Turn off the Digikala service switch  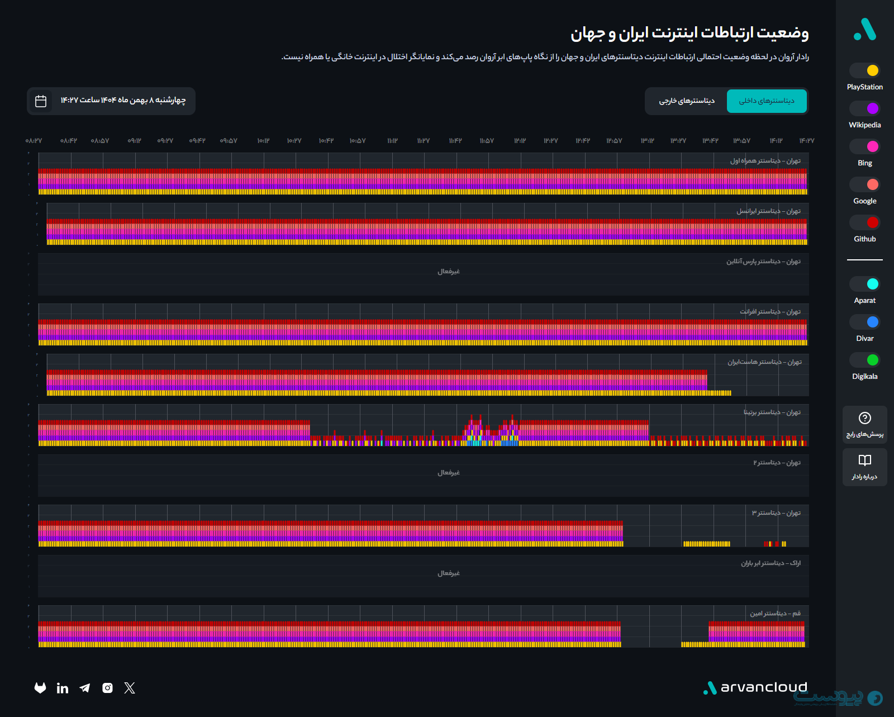[864, 360]
